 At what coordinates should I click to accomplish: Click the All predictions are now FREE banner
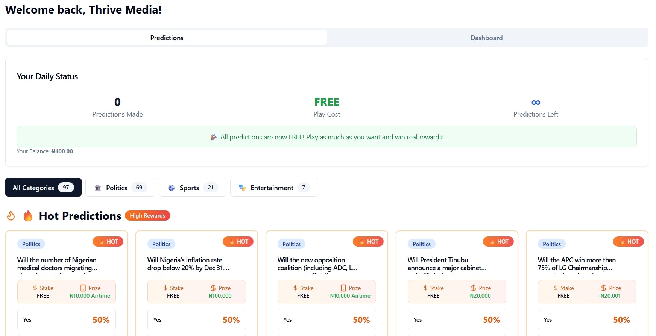click(x=326, y=137)
